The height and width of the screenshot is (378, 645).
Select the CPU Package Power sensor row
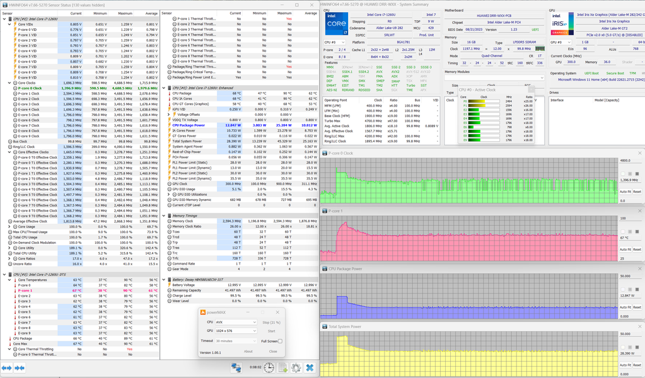(189, 125)
